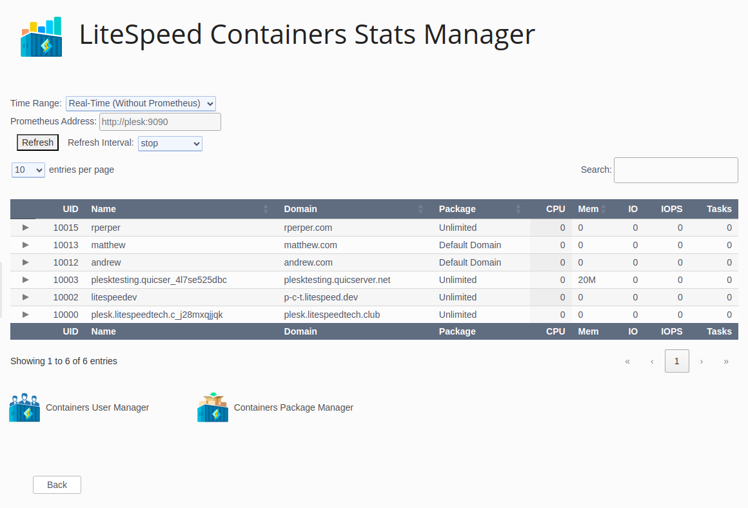Click the Back button

pyautogui.click(x=57, y=484)
